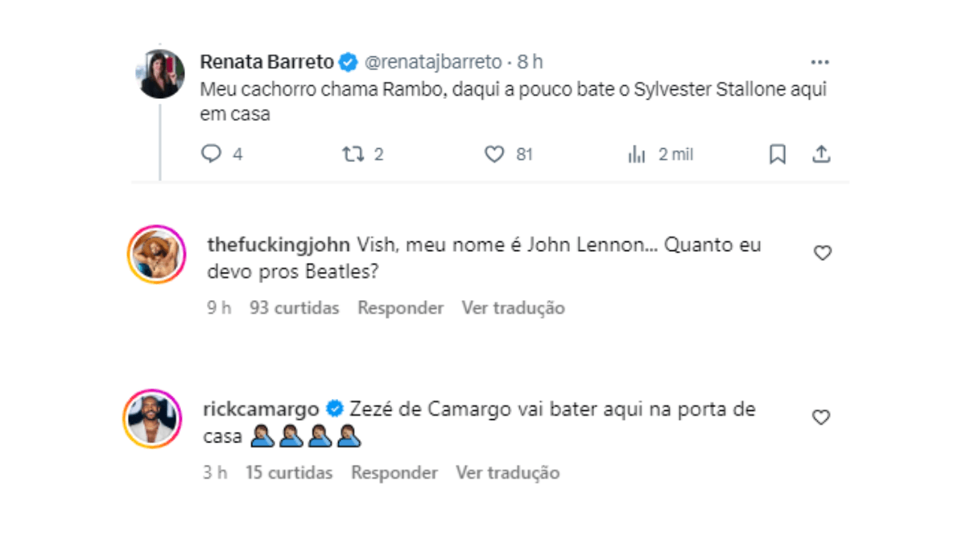Bookmark the Renata Barreto tweet
Screen dimensions: 966x543
pyautogui.click(x=778, y=154)
